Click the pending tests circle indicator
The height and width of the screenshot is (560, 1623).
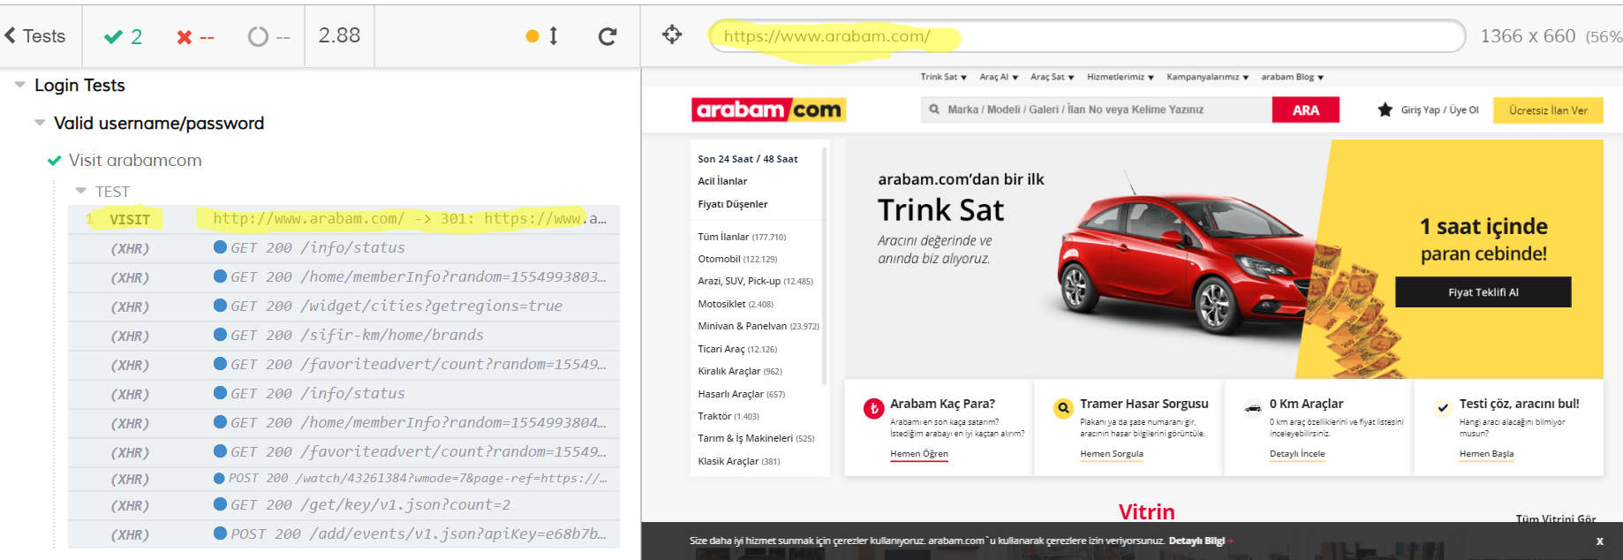(269, 37)
